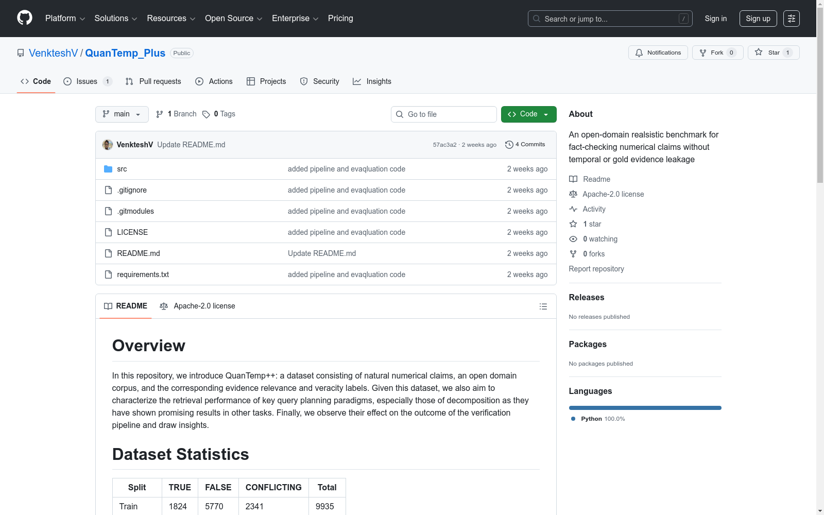
Task: Select the Code repository tab
Action: coord(36,81)
